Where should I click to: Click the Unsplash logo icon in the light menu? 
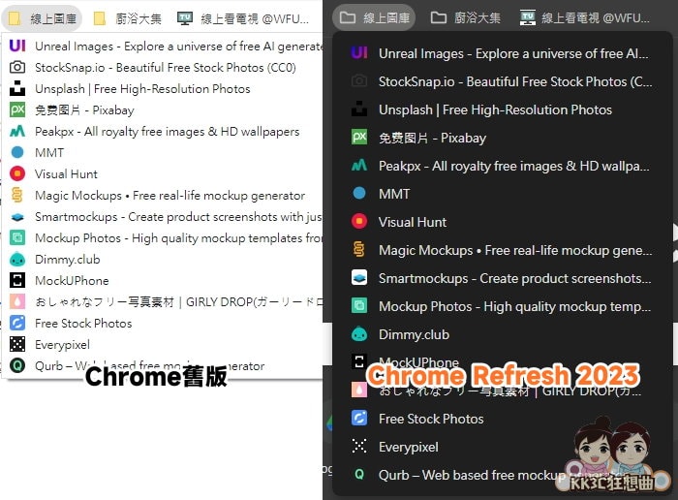click(x=17, y=88)
